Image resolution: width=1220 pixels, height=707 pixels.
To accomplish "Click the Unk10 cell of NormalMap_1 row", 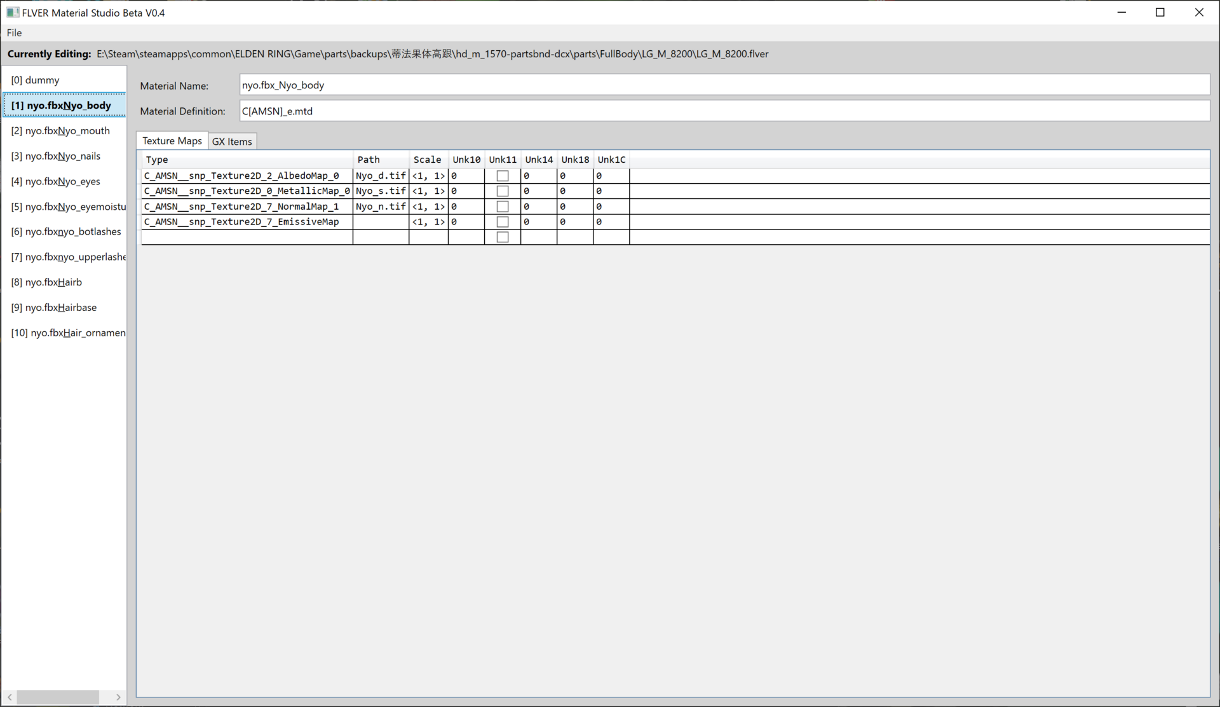I will click(466, 207).
